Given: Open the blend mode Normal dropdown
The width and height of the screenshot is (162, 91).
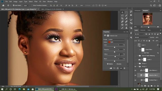Looking at the screenshot, I should [x=141, y=37].
